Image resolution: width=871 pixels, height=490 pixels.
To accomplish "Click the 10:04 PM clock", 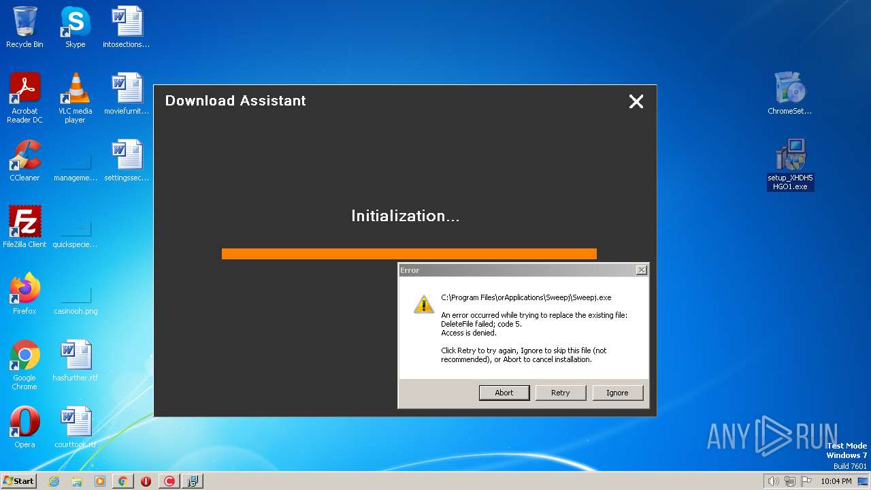I will pyautogui.click(x=836, y=481).
